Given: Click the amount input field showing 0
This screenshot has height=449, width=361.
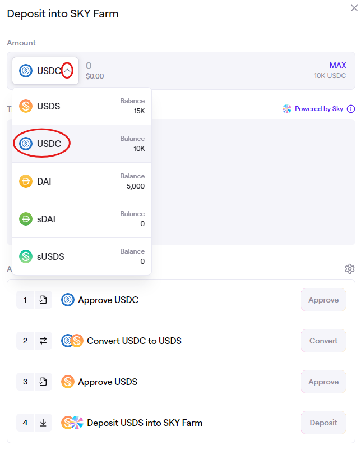Looking at the screenshot, I should [196, 66].
